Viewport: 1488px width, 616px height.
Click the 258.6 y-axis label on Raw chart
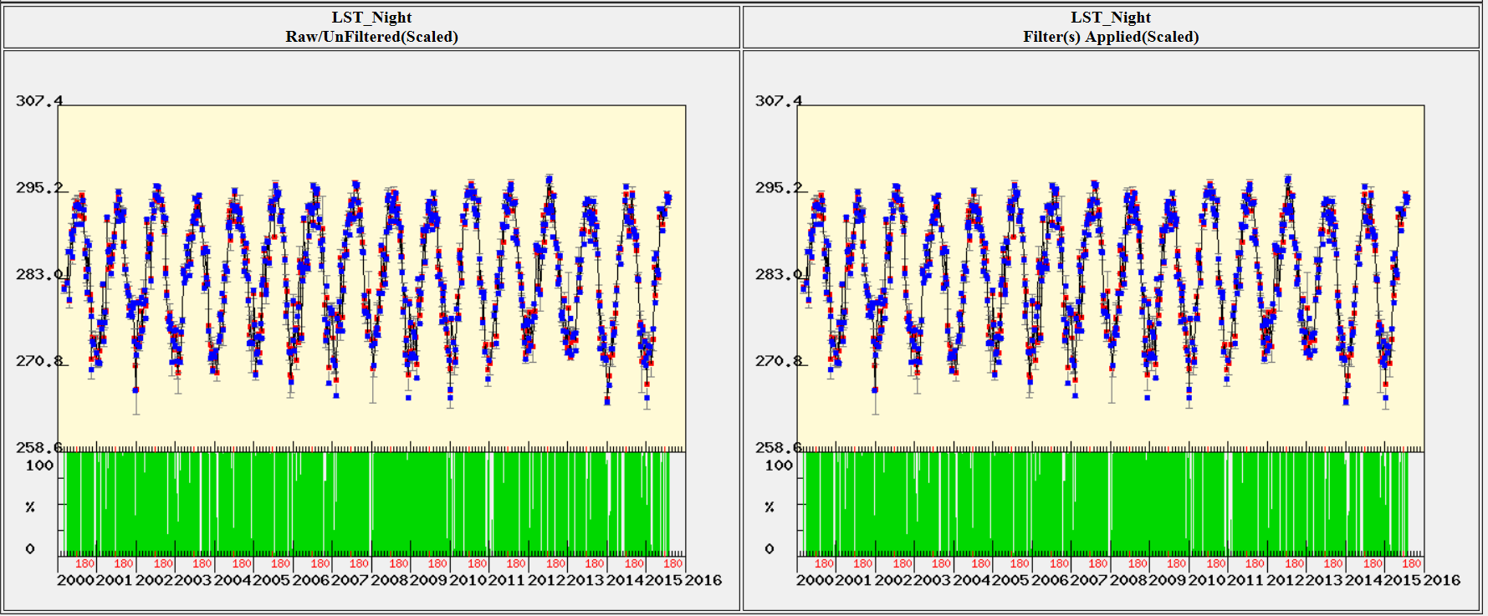(38, 448)
